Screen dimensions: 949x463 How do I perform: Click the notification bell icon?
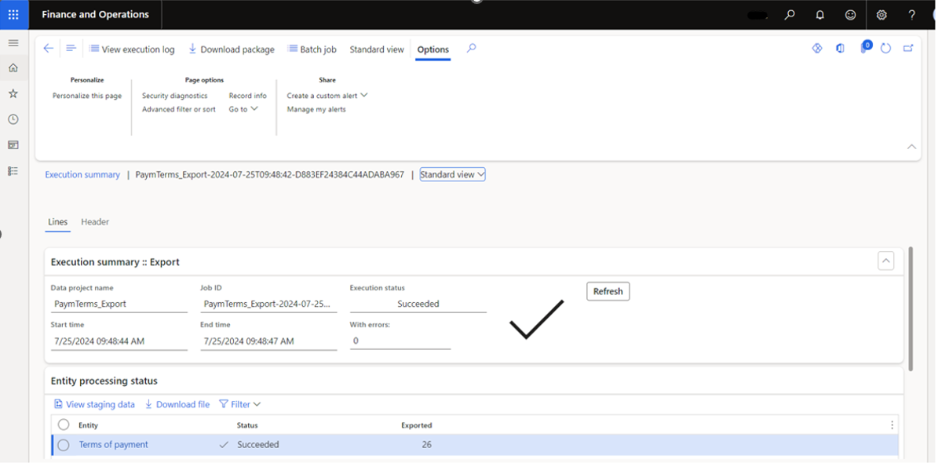[819, 15]
